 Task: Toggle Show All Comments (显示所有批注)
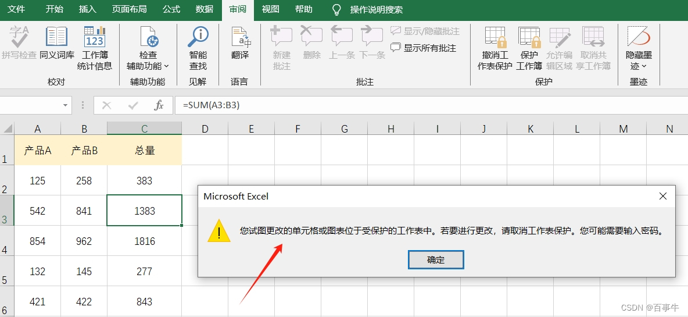point(424,48)
